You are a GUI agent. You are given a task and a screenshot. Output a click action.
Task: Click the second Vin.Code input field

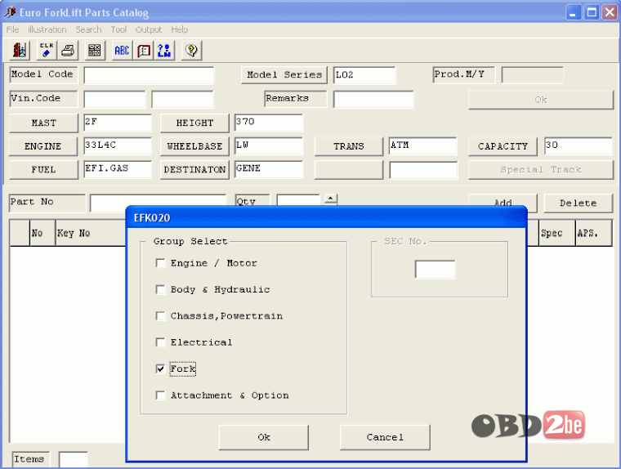(182, 99)
